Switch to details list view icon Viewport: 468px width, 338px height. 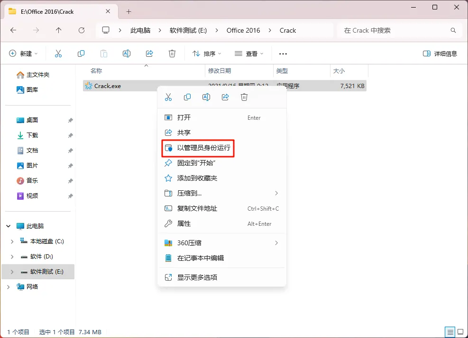[x=450, y=332]
